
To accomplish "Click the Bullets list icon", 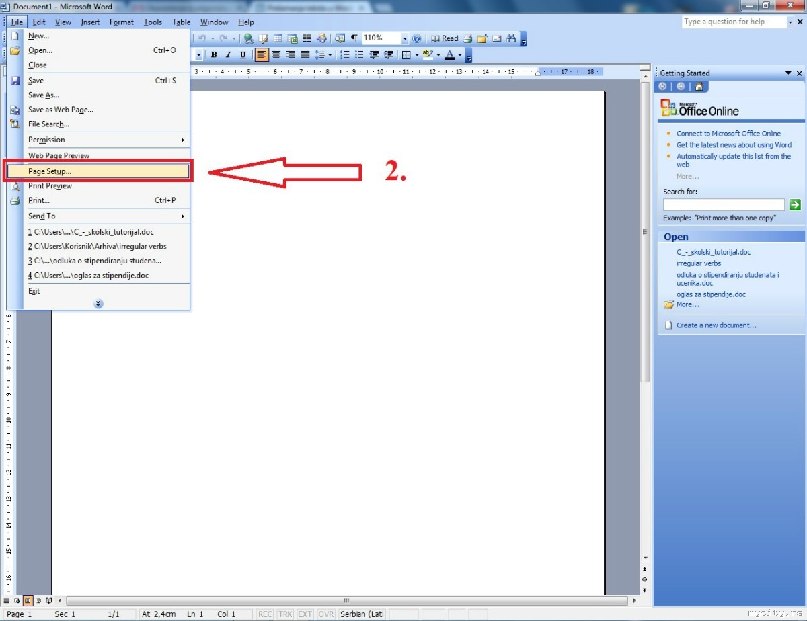I will [359, 55].
